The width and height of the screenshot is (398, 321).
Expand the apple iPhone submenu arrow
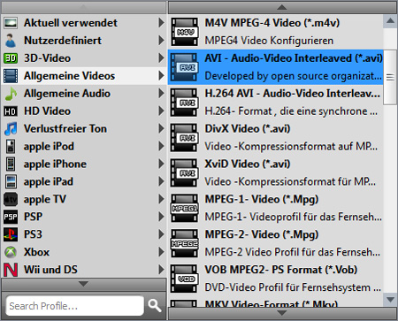[161, 164]
